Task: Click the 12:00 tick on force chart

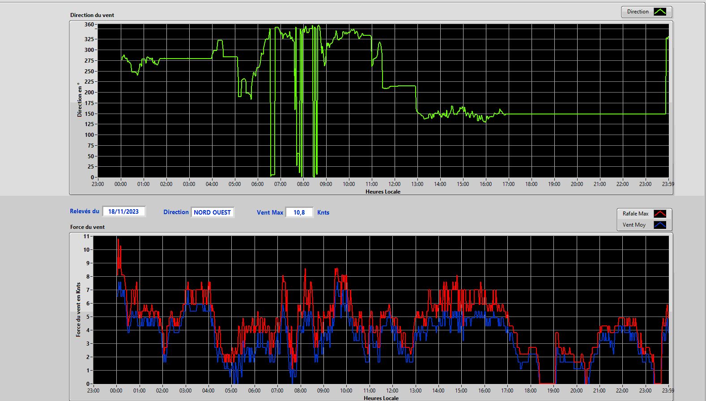Action: 392,390
